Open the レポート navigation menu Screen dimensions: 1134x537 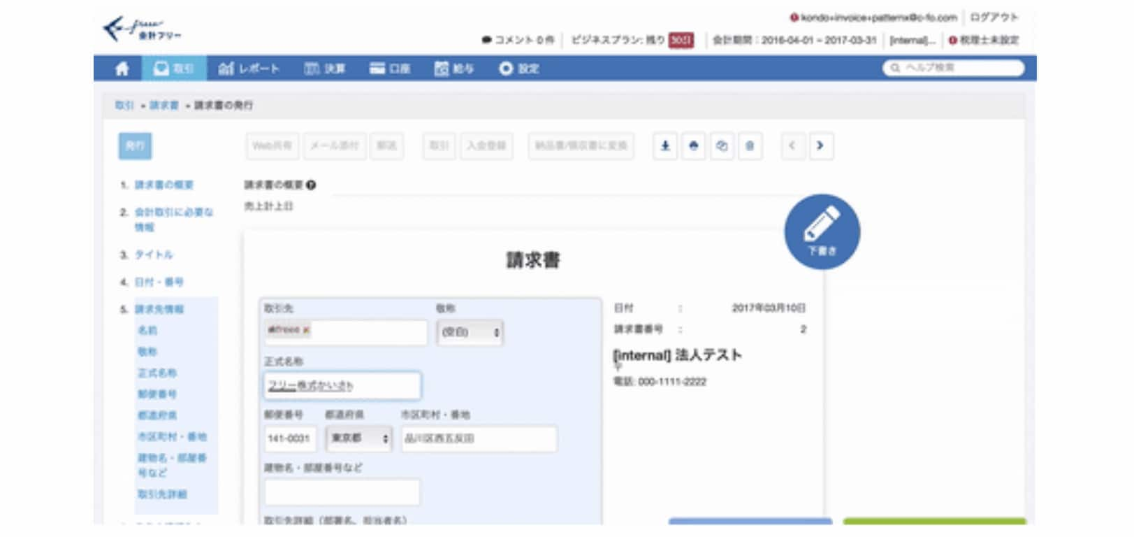coord(249,69)
